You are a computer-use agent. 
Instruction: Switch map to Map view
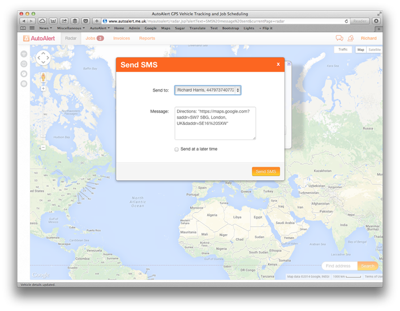coord(361,50)
